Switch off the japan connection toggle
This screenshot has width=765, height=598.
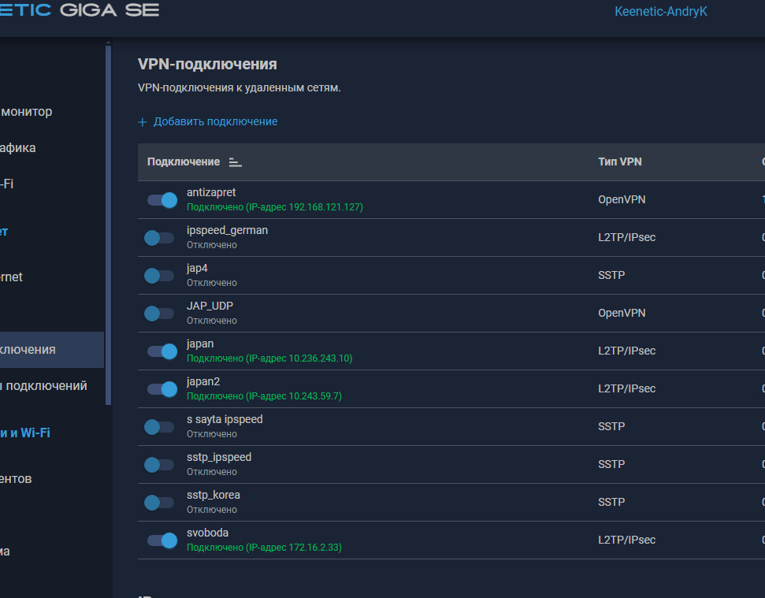point(161,351)
